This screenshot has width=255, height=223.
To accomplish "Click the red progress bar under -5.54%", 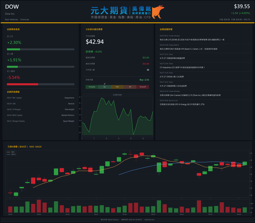I will pos(22,84).
